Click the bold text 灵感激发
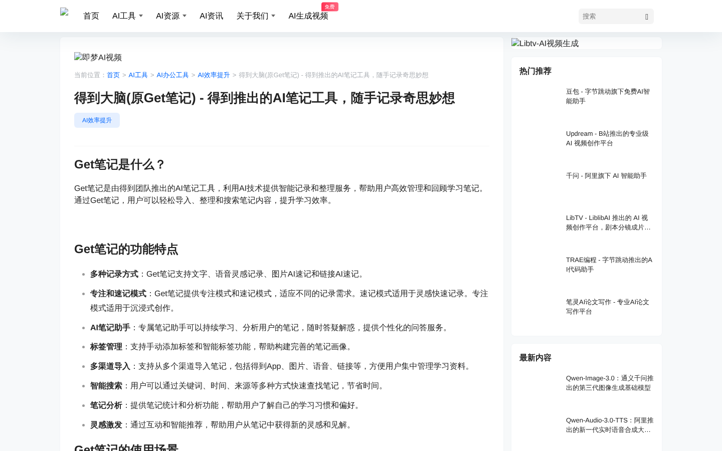Viewport: 722px width, 451px height. click(106, 425)
